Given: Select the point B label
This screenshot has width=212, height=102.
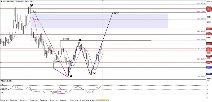Looking at the screenshot, I should pos(80,40).
